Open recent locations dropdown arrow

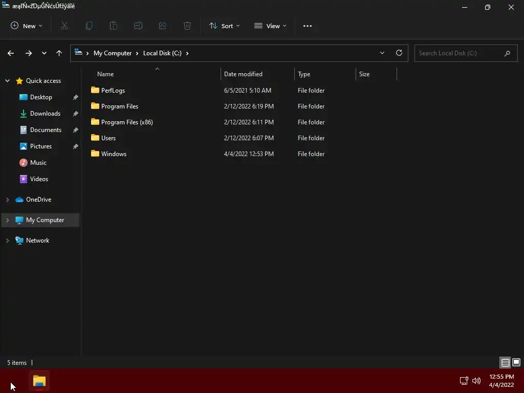(44, 53)
